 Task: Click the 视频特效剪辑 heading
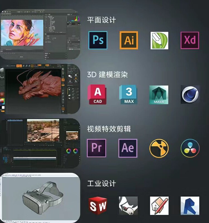109,129
